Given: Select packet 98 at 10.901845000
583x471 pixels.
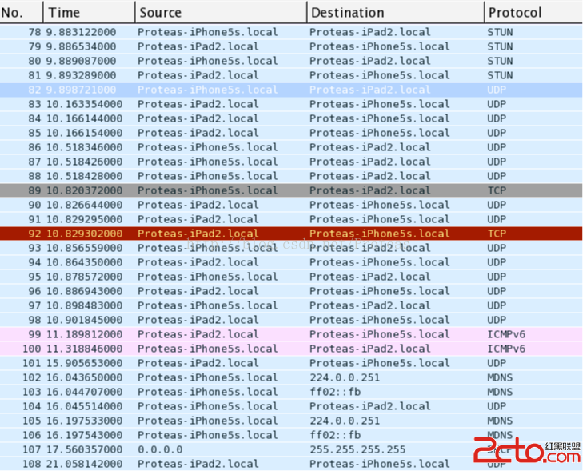Looking at the screenshot, I should tap(291, 320).
